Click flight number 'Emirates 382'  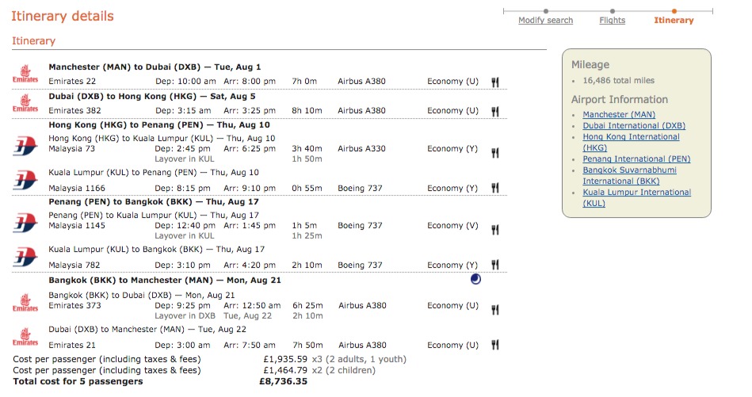74,110
